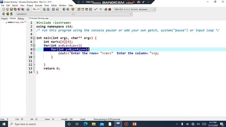Open Microsoft Edge from the taskbar
The width and height of the screenshot is (226, 127).
pyautogui.click(x=85, y=124)
